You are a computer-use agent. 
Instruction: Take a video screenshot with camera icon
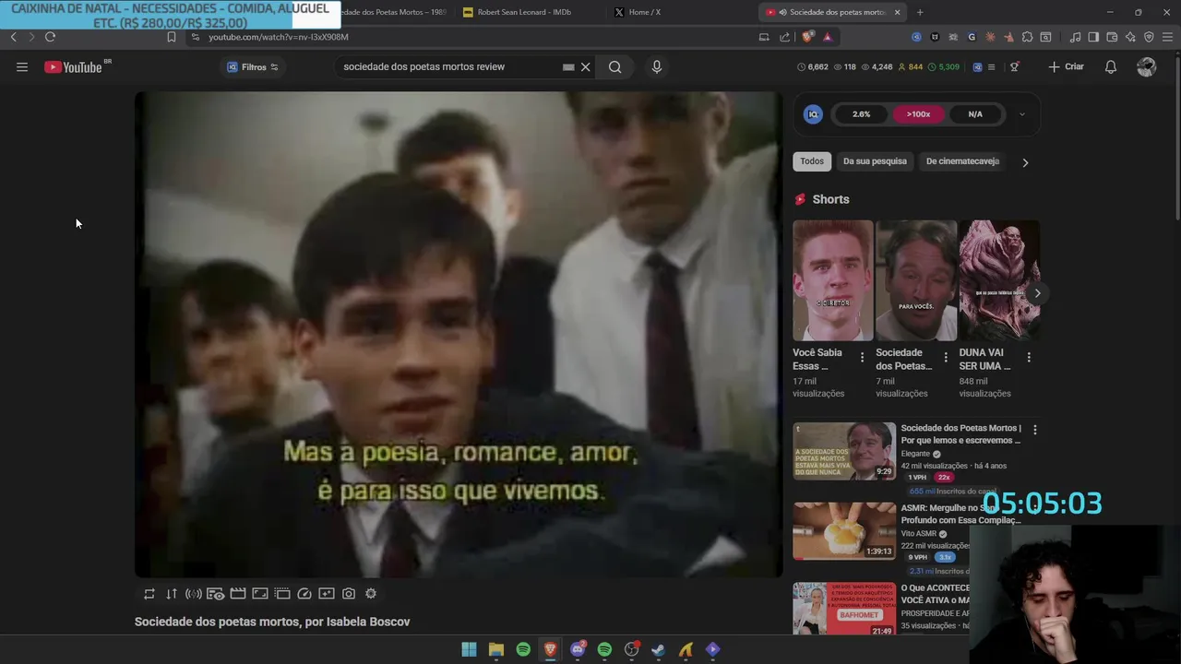(349, 594)
